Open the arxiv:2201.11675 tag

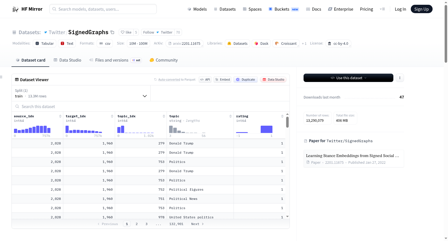[x=185, y=43]
